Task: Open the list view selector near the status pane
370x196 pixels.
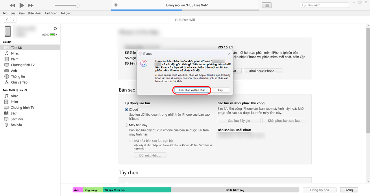Action: pos(266,5)
